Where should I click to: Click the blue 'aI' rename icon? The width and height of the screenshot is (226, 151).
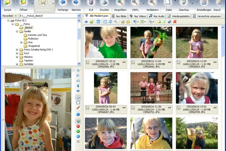pyautogui.click(x=169, y=22)
